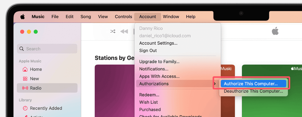Open the New section grid icon

tap(25, 79)
